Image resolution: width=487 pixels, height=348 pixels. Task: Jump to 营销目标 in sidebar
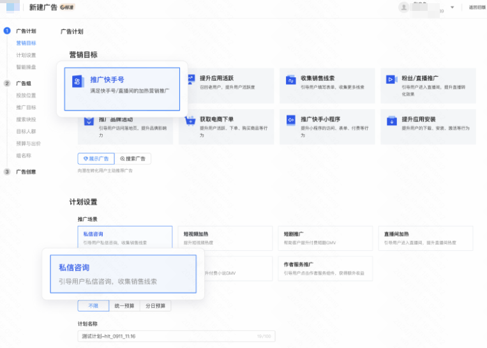point(26,43)
